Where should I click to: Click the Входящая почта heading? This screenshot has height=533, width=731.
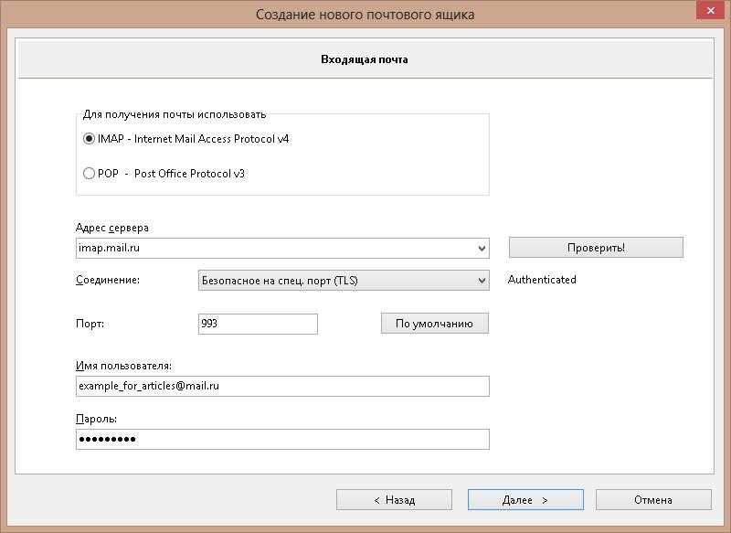click(x=364, y=59)
